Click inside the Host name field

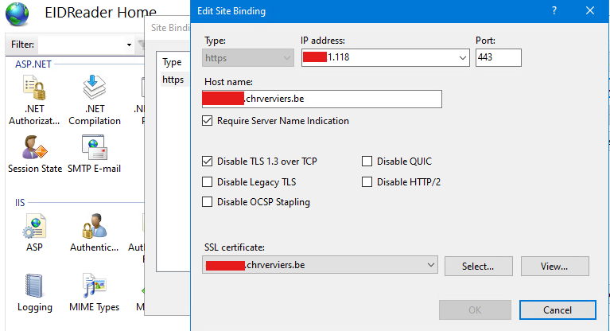[x=322, y=99]
